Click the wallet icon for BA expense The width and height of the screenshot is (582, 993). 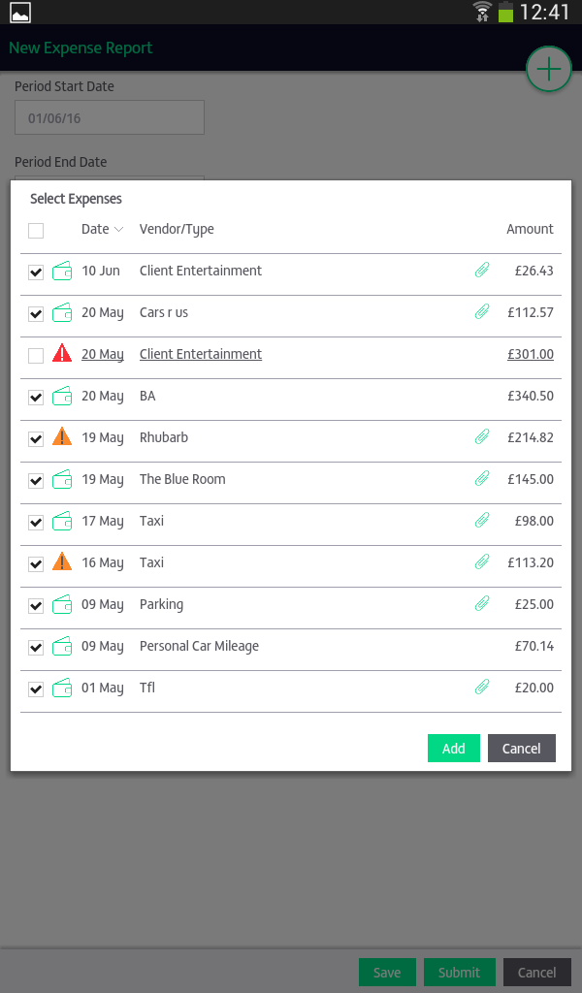click(62, 397)
